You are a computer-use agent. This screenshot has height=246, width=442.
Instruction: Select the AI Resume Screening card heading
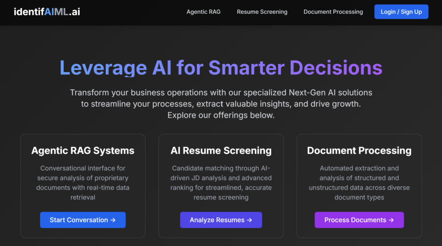[x=221, y=150]
